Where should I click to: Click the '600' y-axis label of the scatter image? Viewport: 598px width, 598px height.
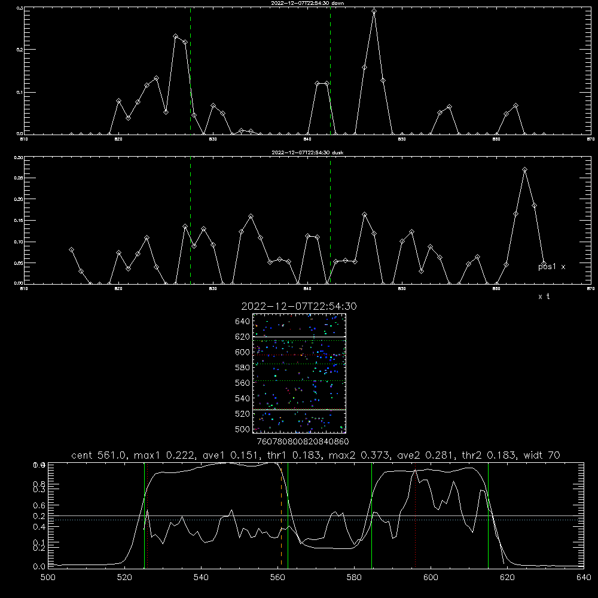(243, 352)
